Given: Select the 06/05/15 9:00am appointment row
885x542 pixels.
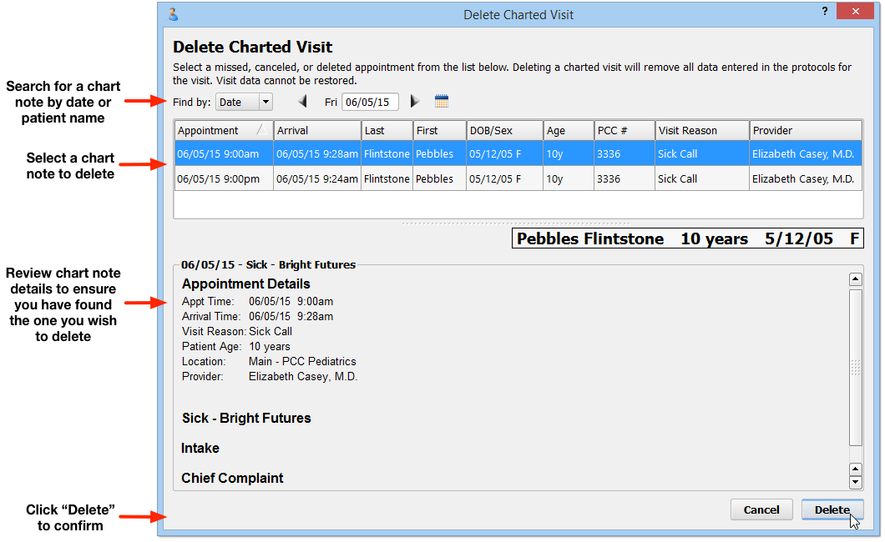Looking at the screenshot, I should (x=518, y=153).
